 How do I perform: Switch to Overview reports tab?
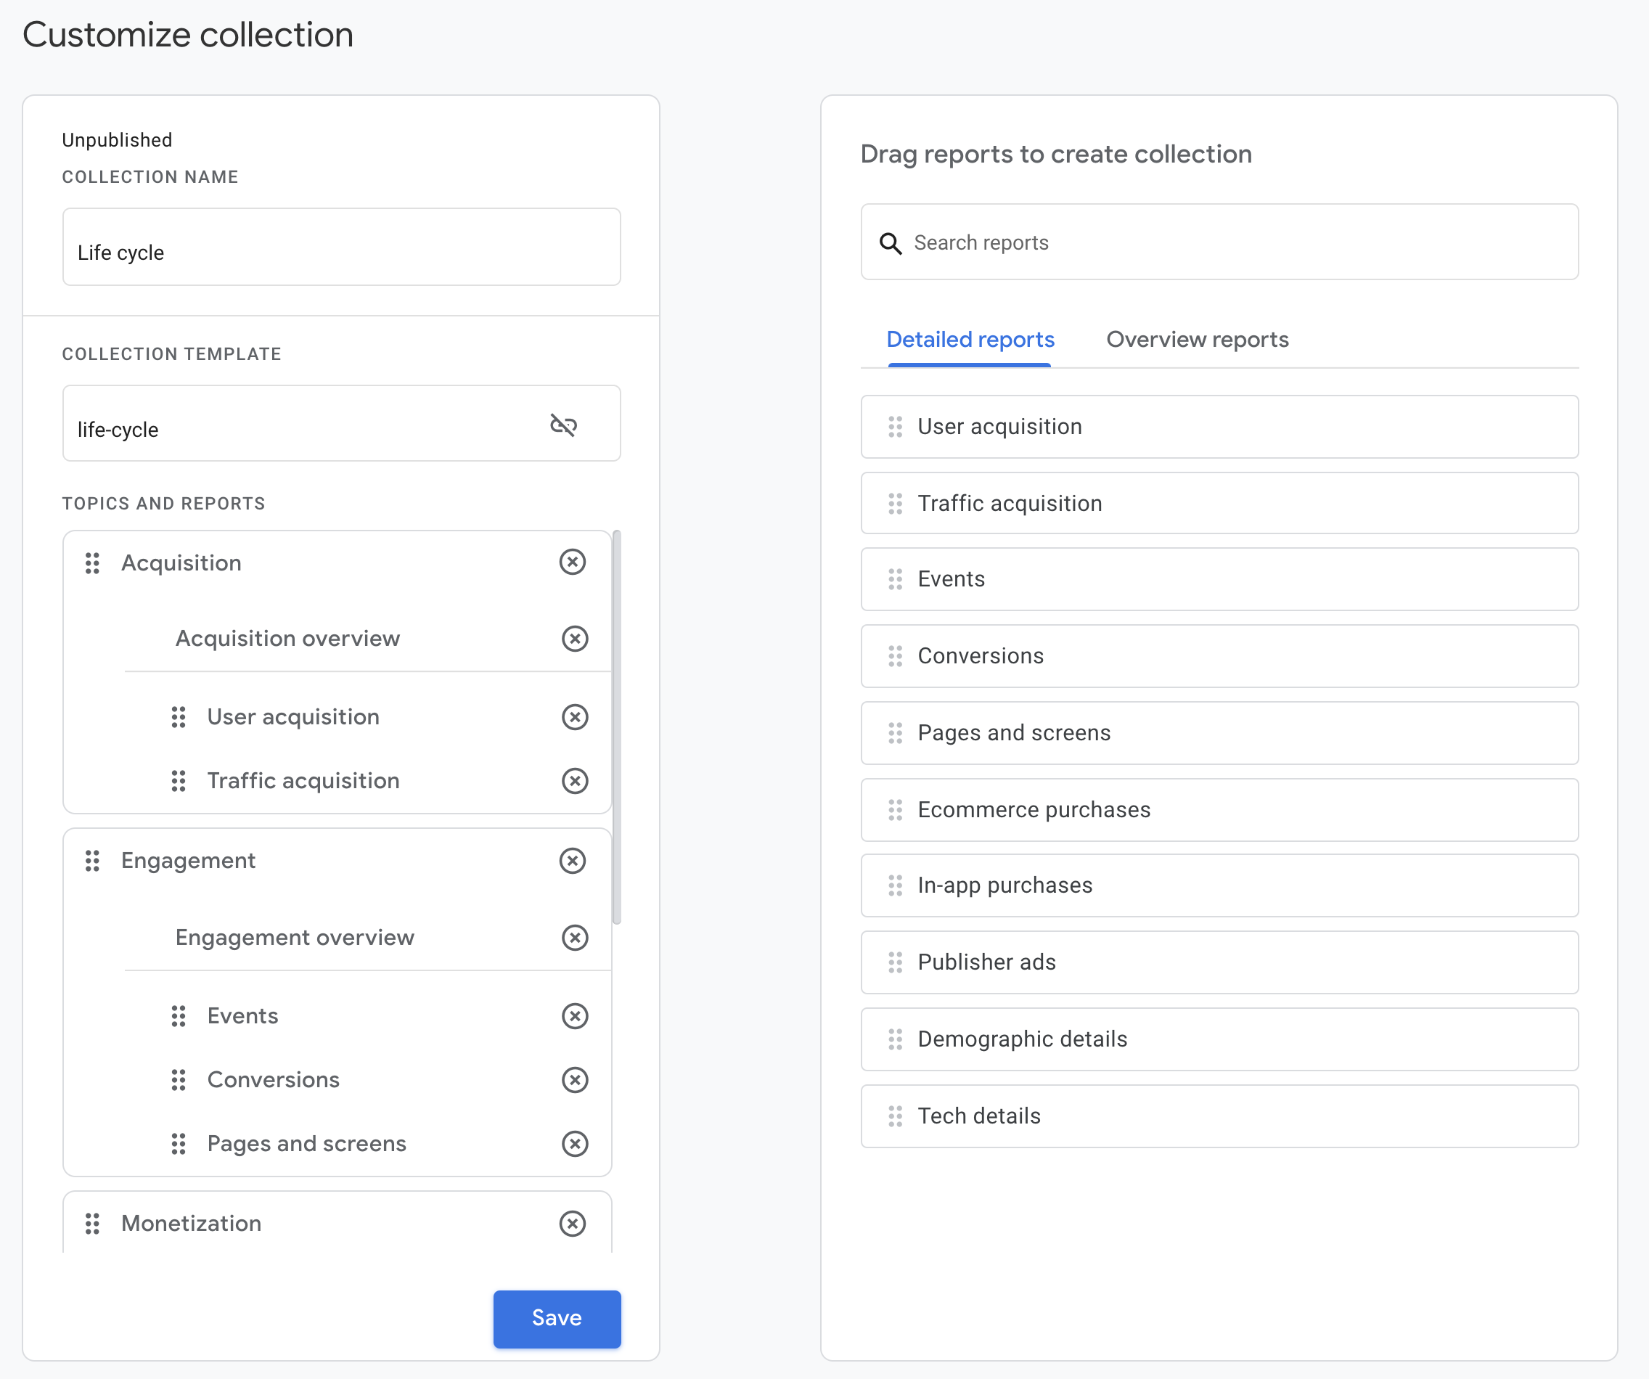(1198, 340)
